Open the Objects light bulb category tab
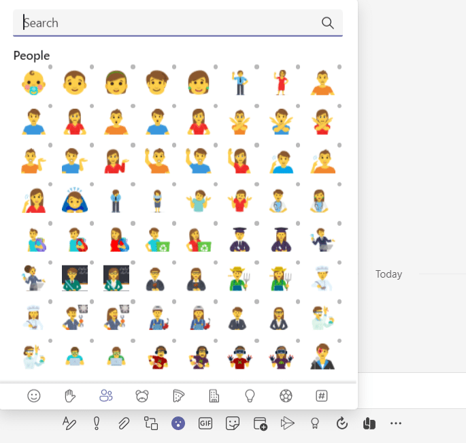 click(x=250, y=396)
